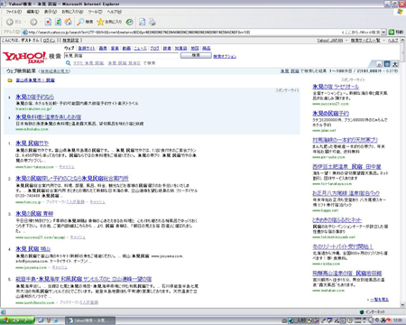This screenshot has height=325, width=406.
Task: Click ヘルプ link at page top right
Action: click(392, 40)
